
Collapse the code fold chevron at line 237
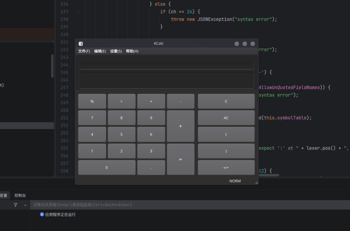coord(78,12)
